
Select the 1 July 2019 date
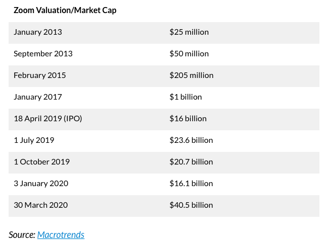pyautogui.click(x=34, y=140)
